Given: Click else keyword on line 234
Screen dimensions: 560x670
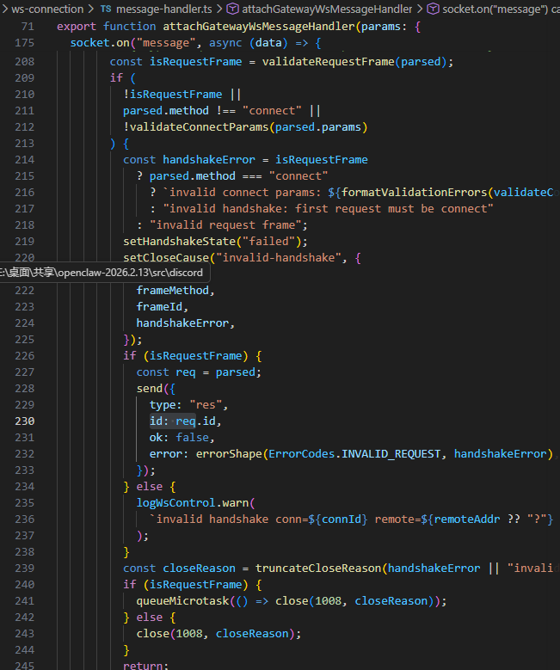Looking at the screenshot, I should (x=149, y=487).
